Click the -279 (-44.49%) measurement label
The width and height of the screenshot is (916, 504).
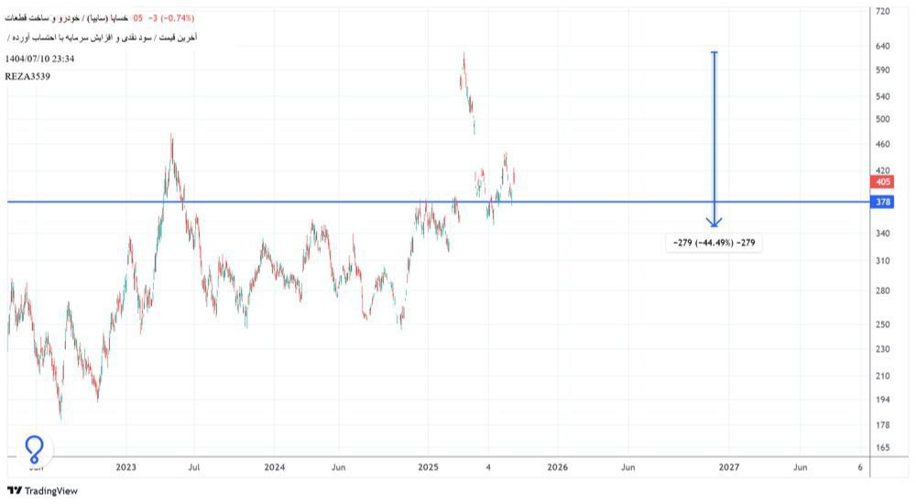714,243
